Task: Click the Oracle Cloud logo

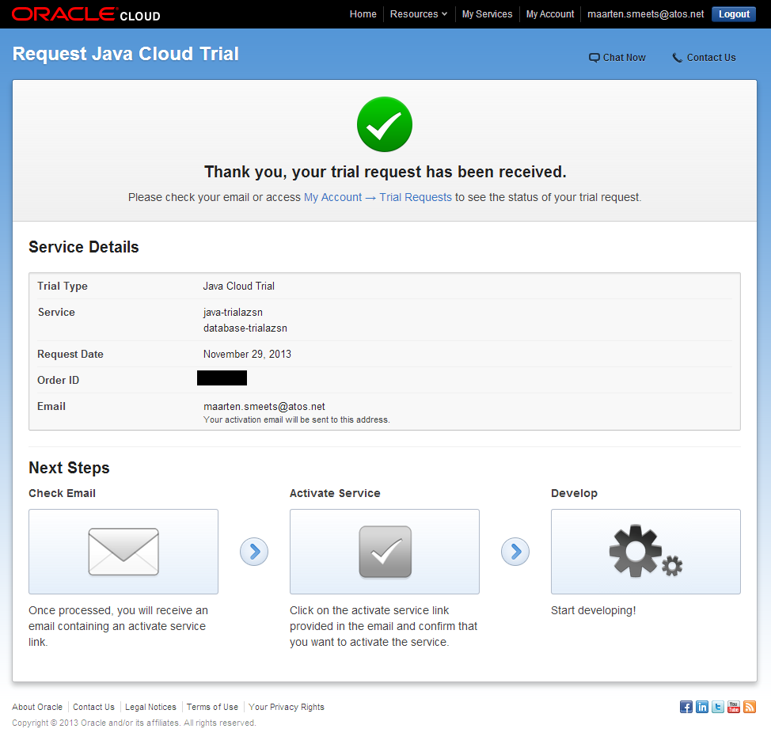Action: click(x=86, y=14)
